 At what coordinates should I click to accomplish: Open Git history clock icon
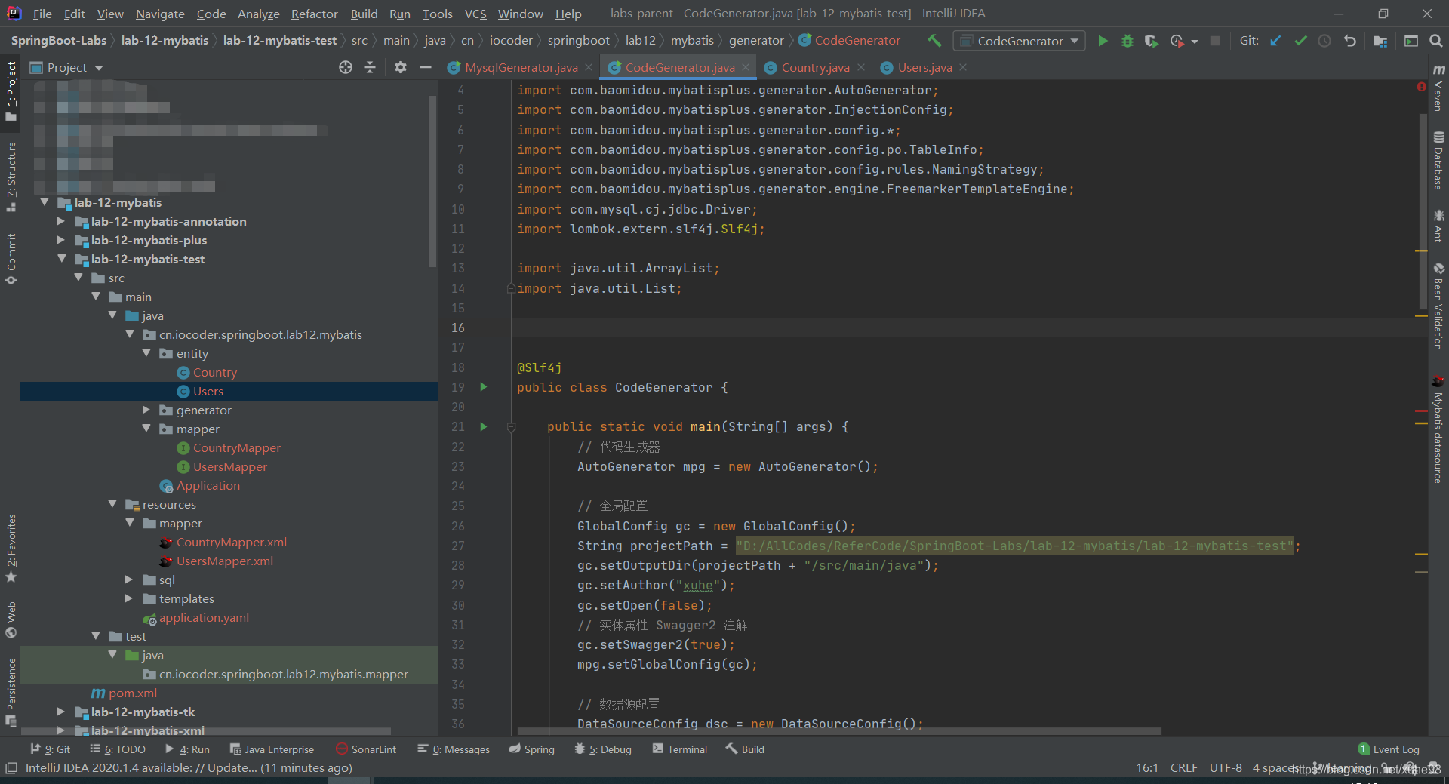pyautogui.click(x=1324, y=41)
